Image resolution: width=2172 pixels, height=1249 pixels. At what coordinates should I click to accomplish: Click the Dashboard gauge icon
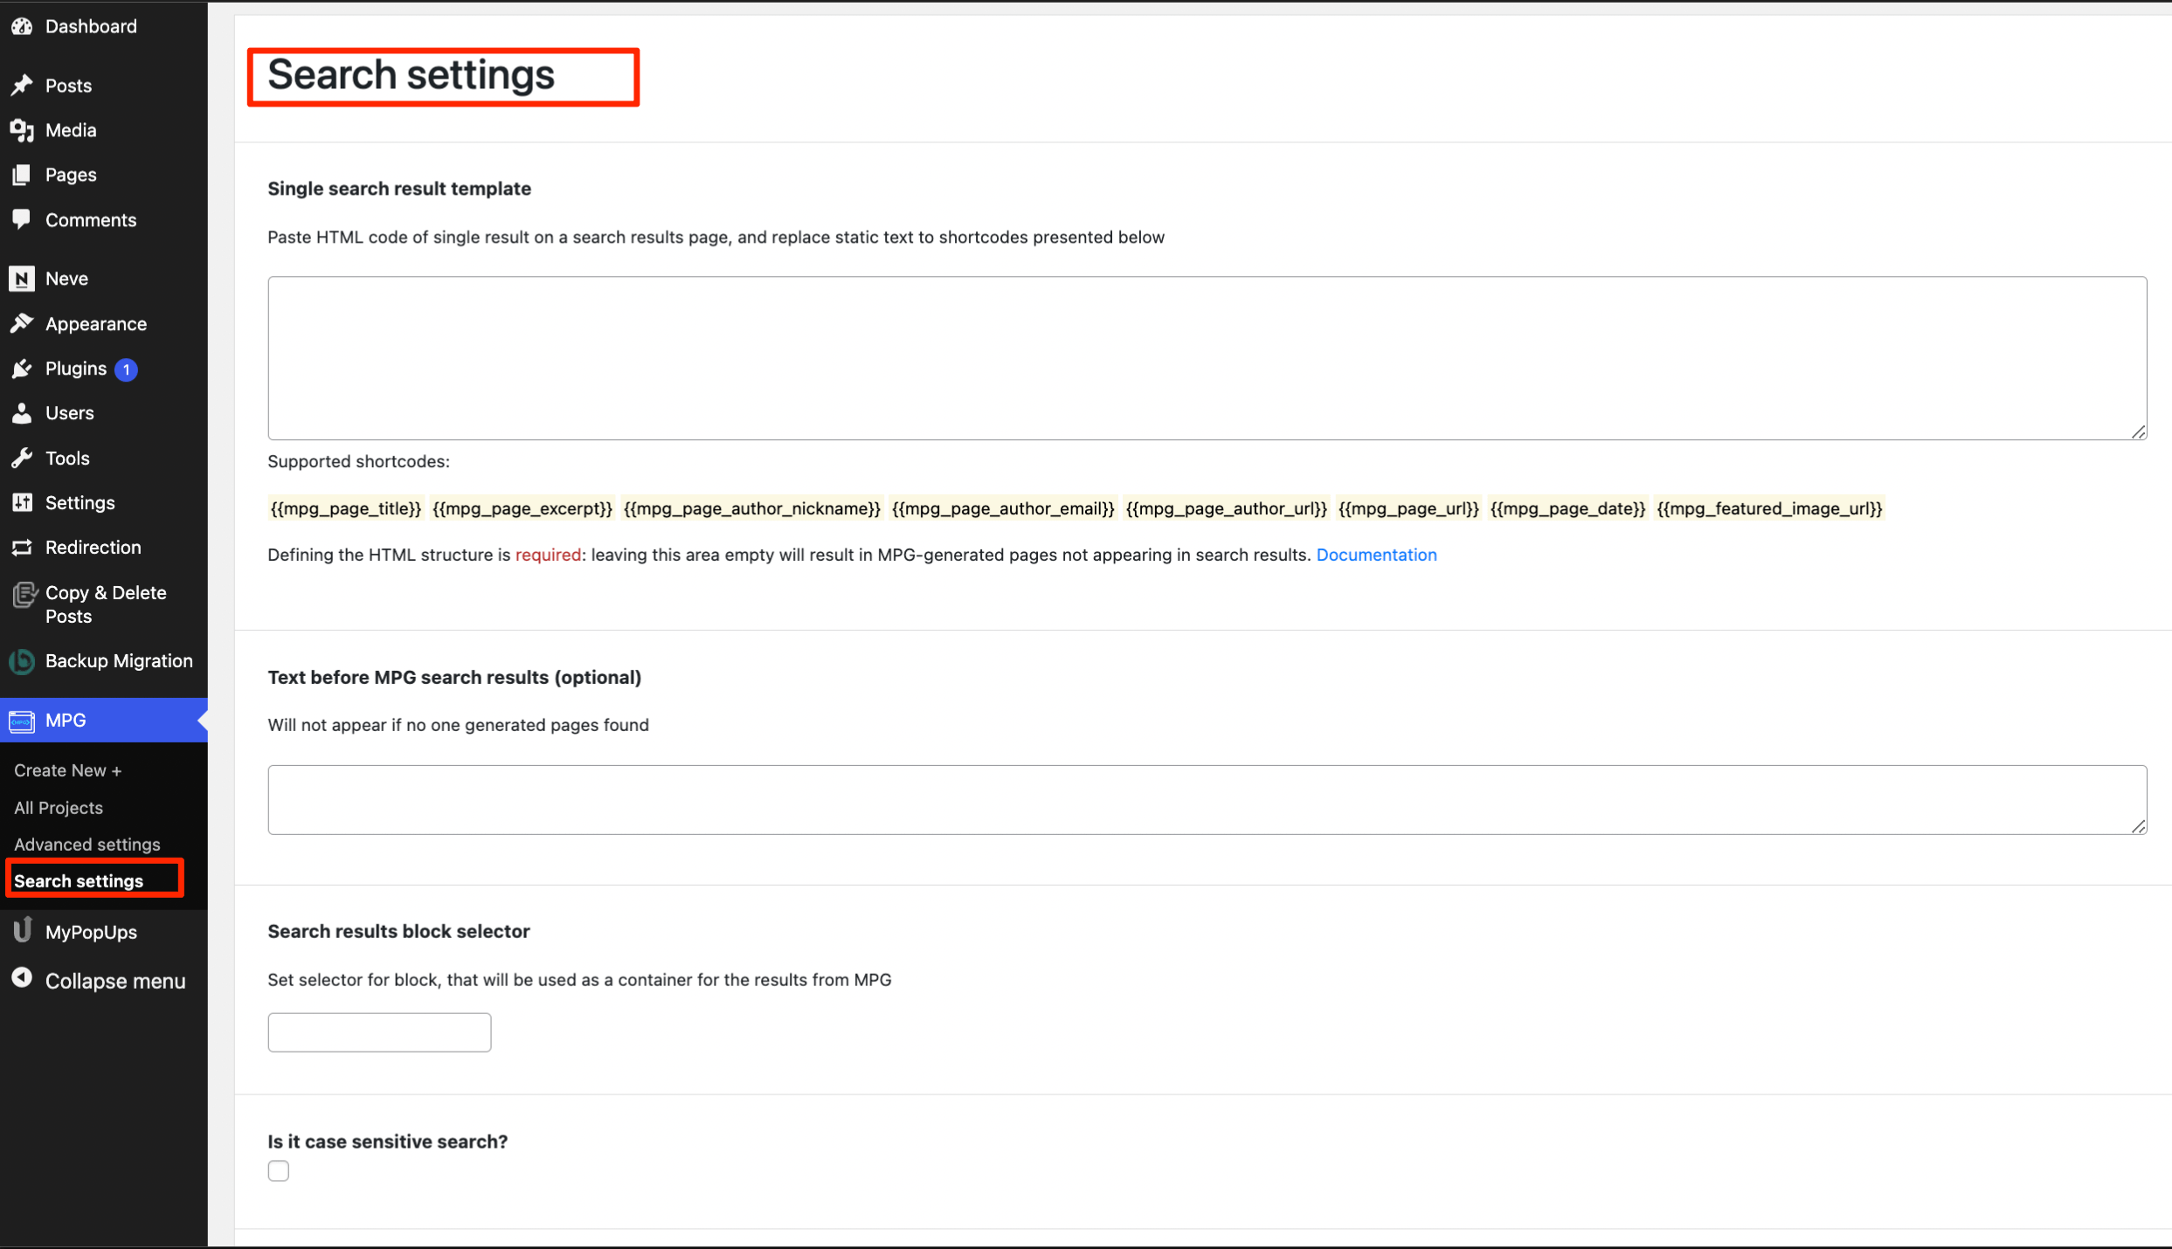[22, 26]
